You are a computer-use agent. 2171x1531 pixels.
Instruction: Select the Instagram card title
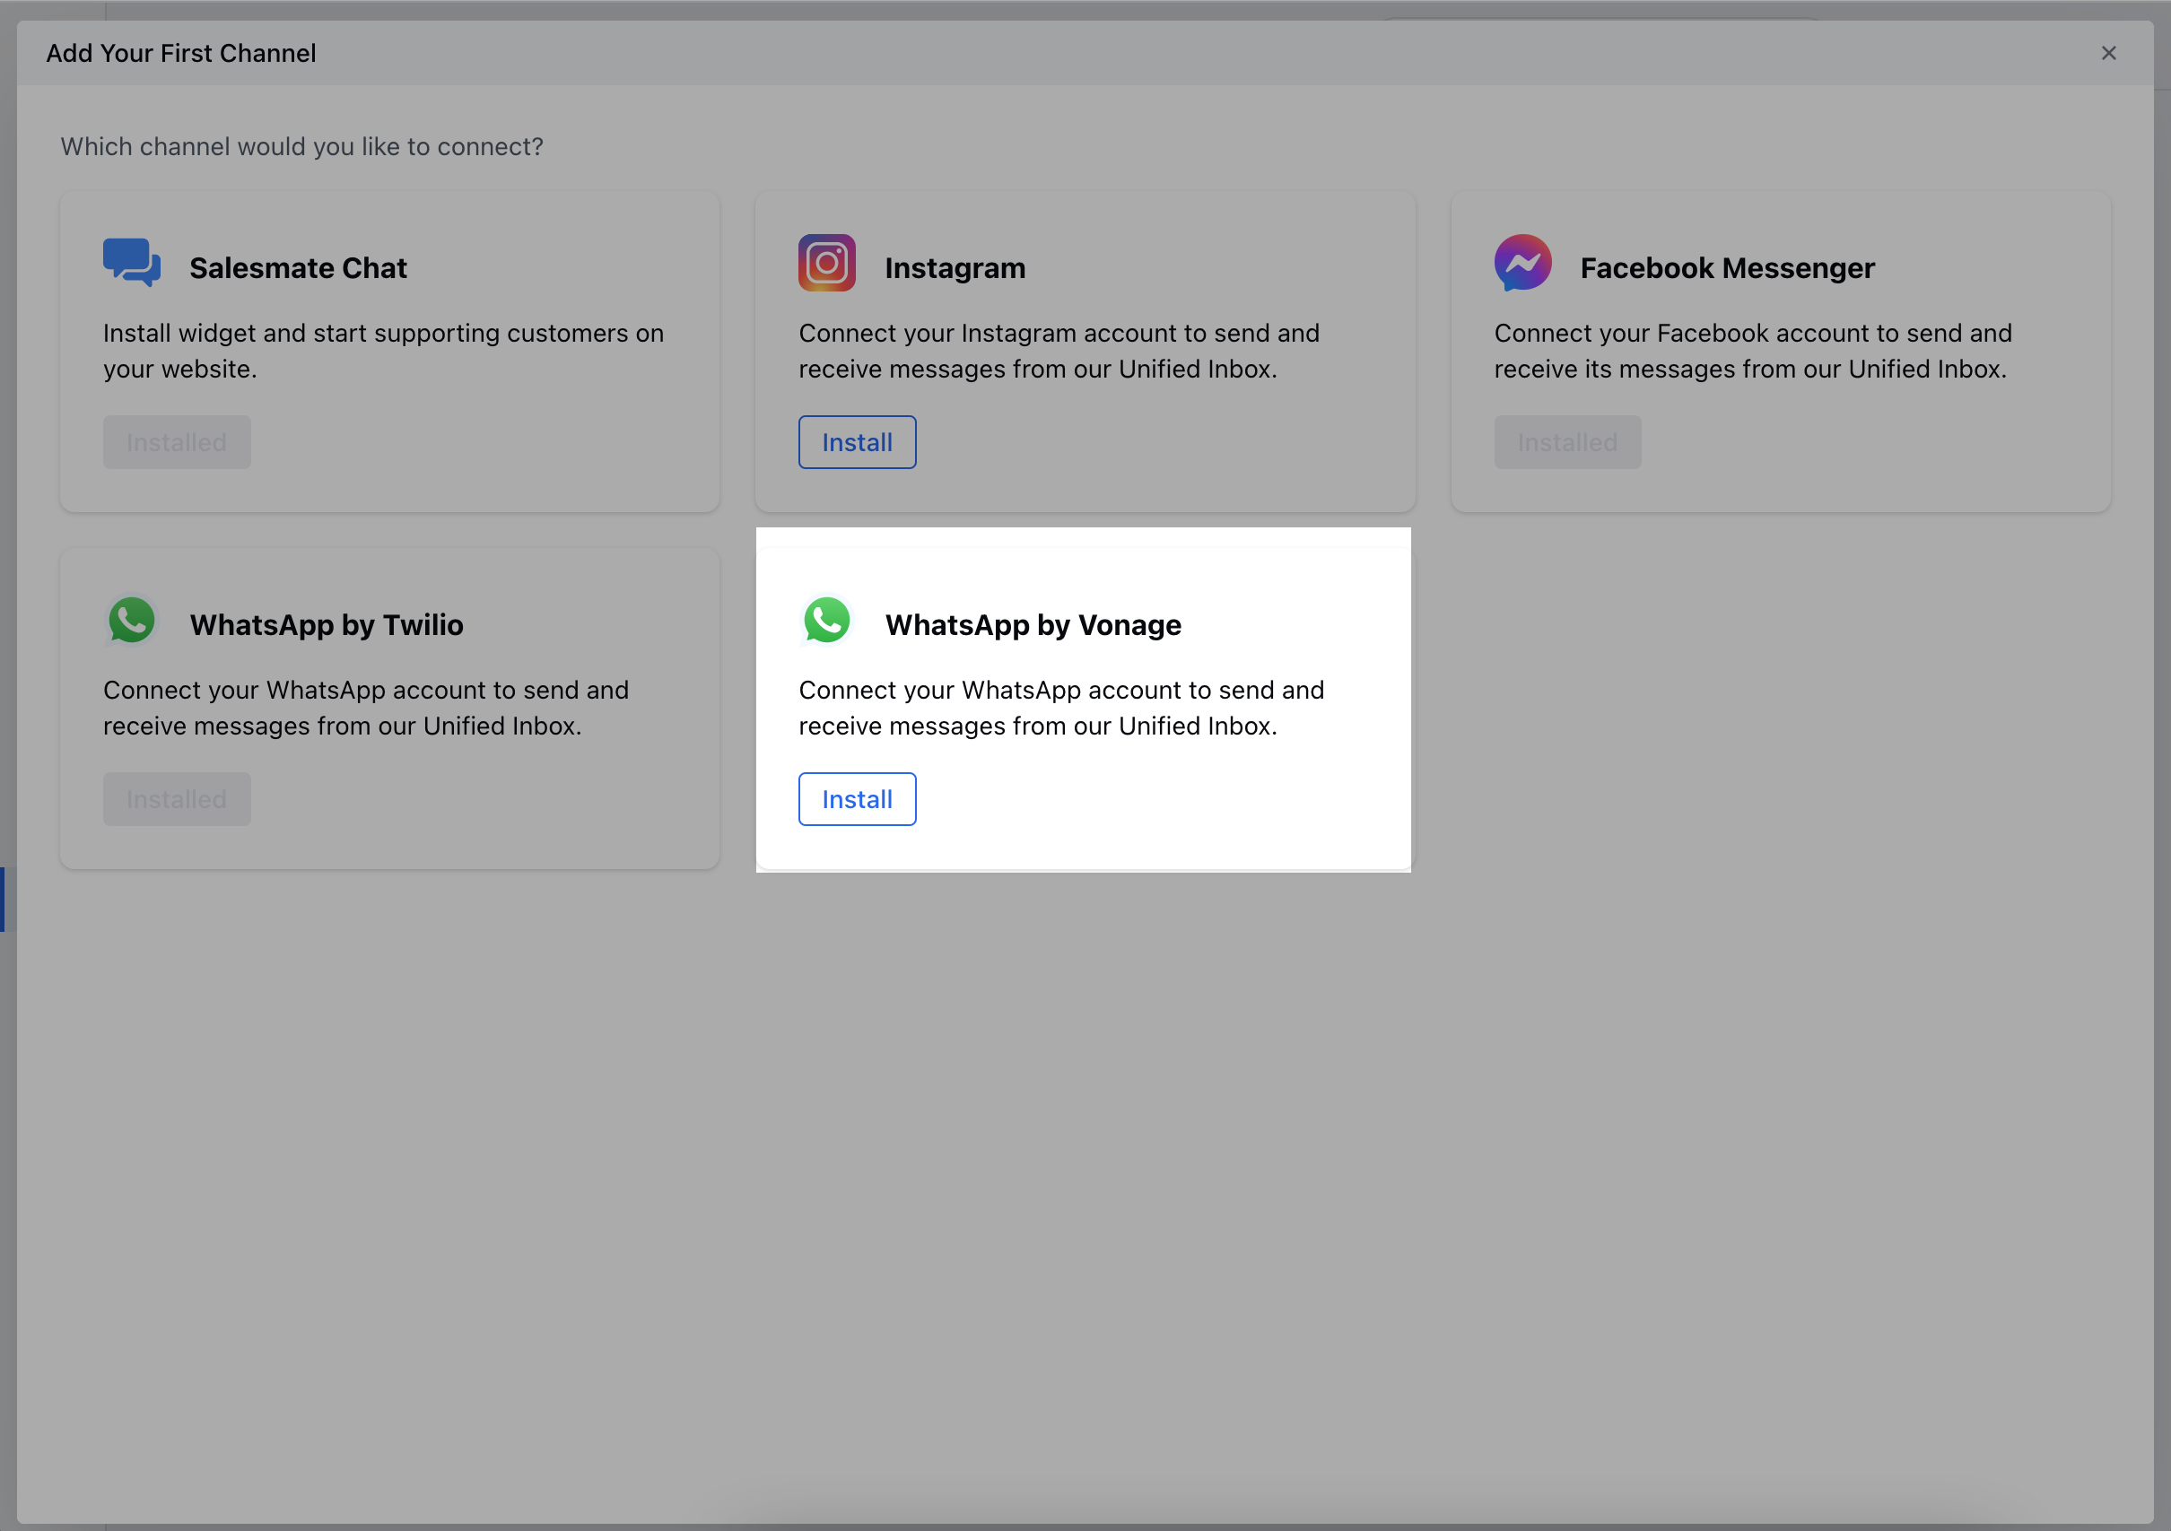click(955, 268)
